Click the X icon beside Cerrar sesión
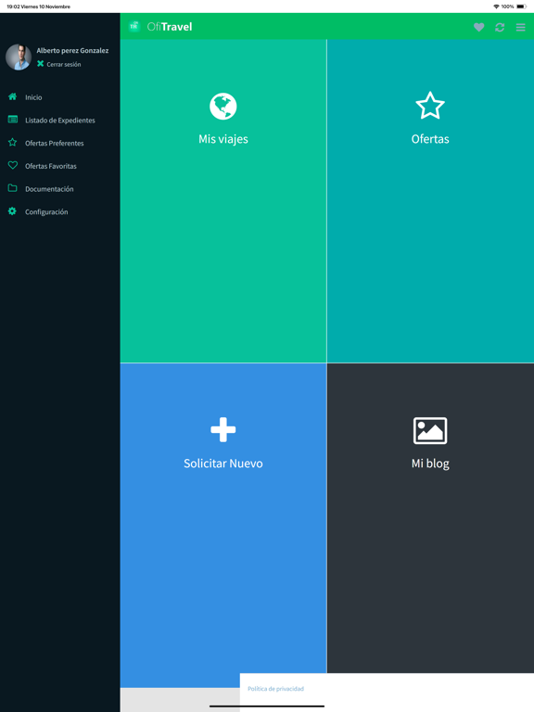Screen dimensions: 534x712 point(41,64)
